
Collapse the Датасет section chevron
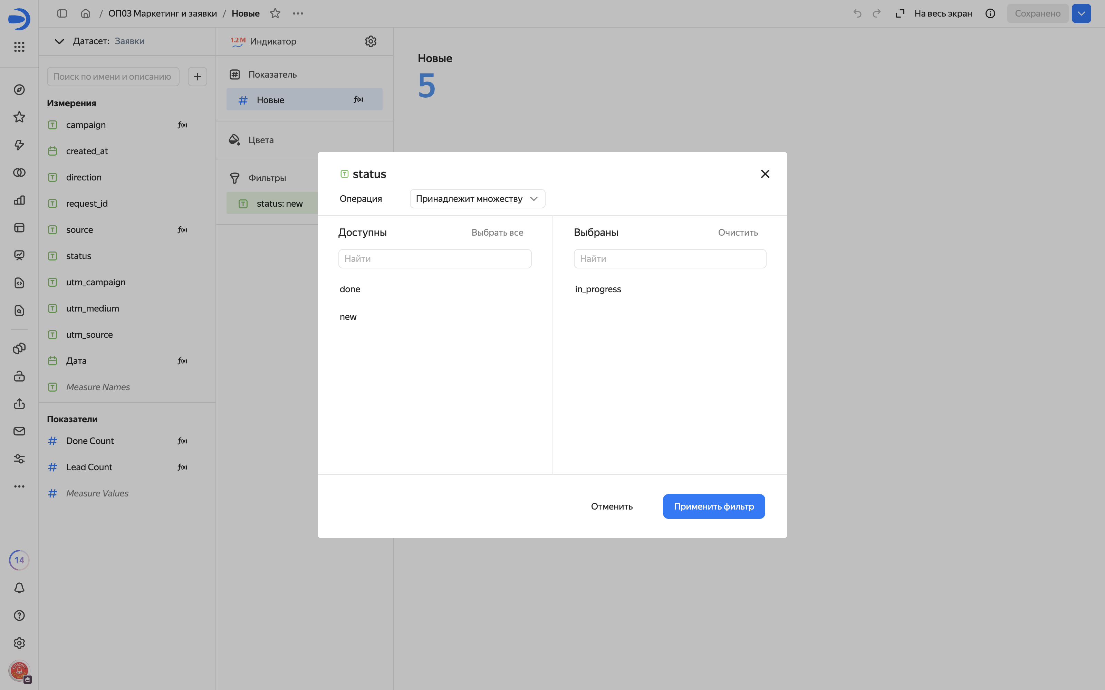59,41
